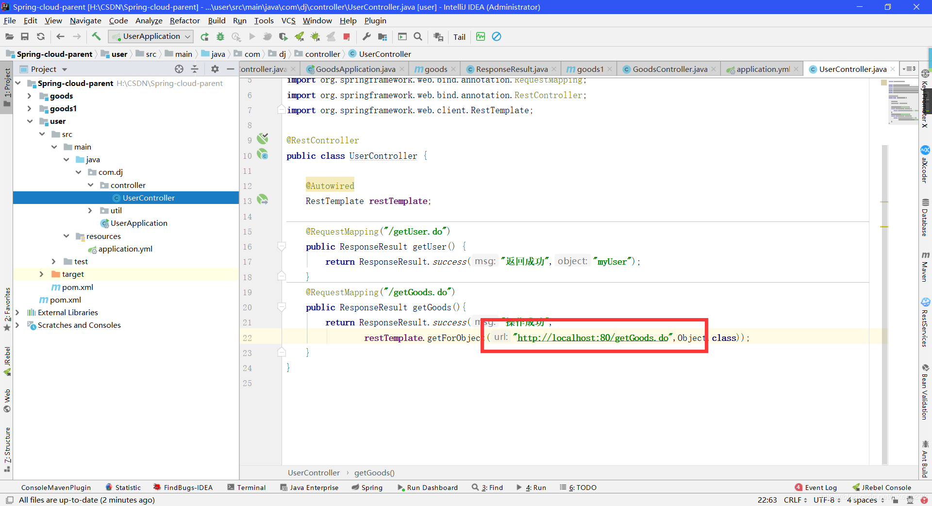Click the localhost:80/getGoods.do URL string
932x506 pixels.
593,337
